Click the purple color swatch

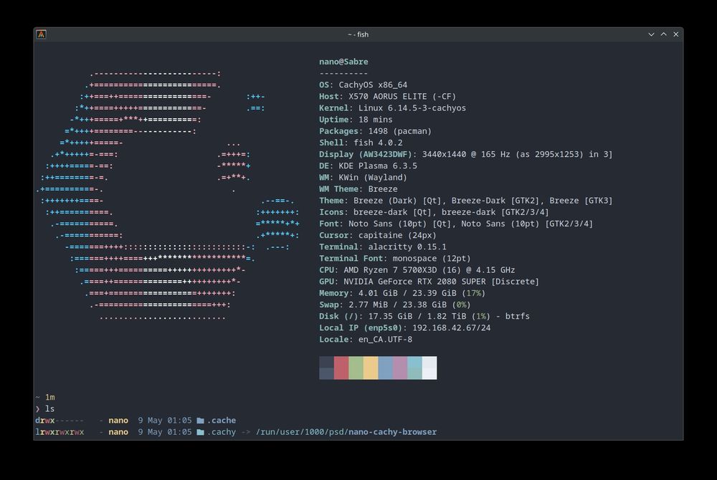click(400, 368)
